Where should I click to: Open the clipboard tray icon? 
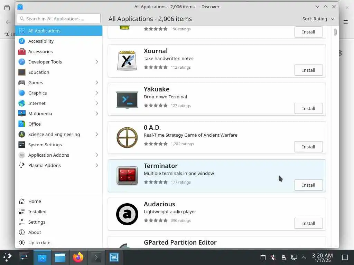point(263,257)
